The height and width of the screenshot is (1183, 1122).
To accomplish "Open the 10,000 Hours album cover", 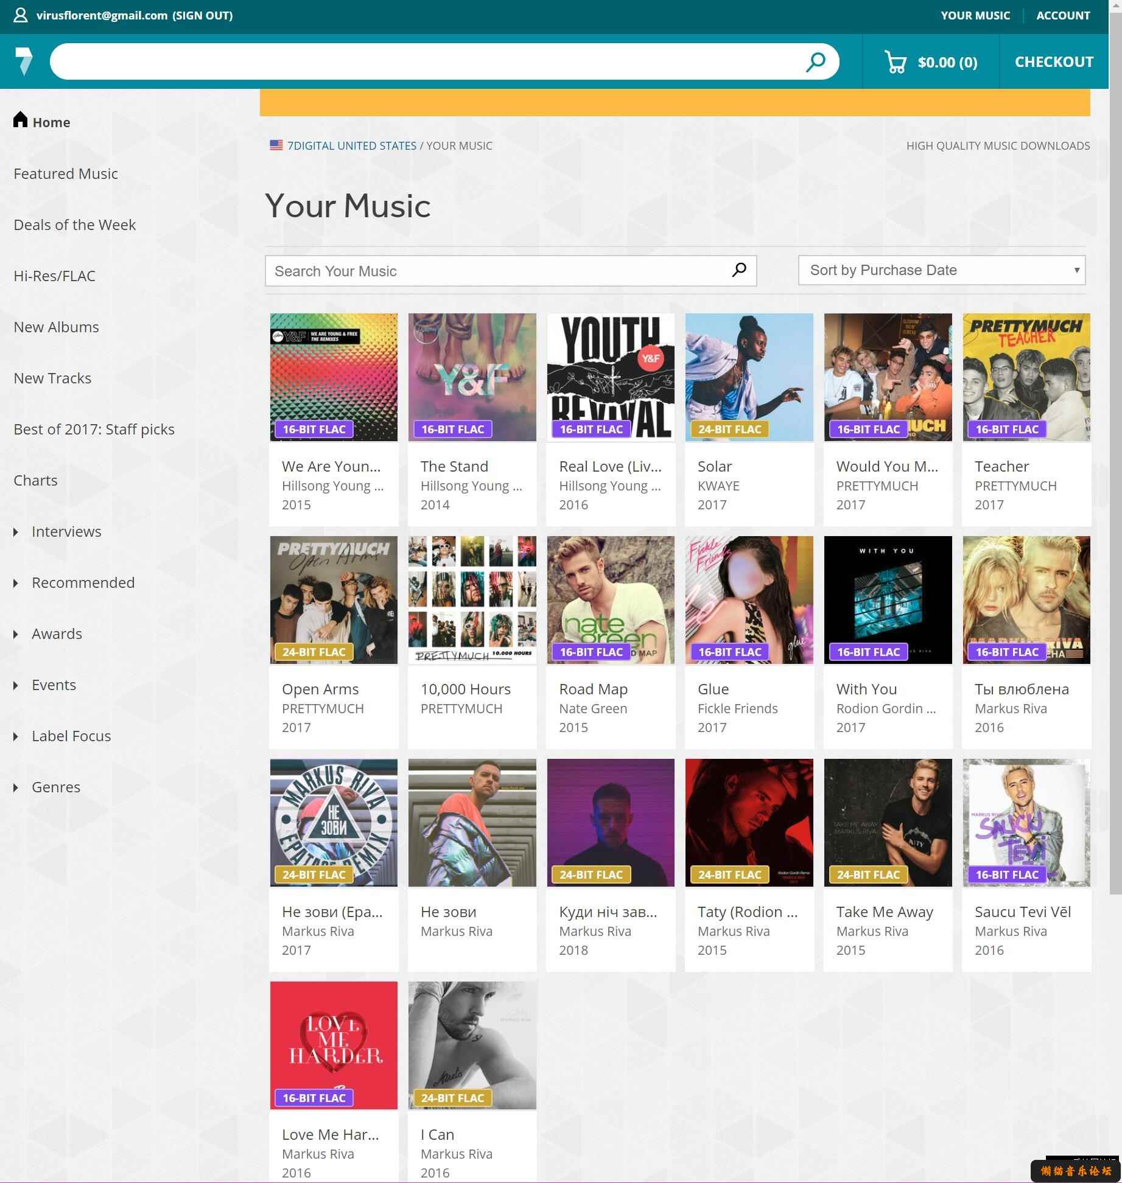I will 472,600.
